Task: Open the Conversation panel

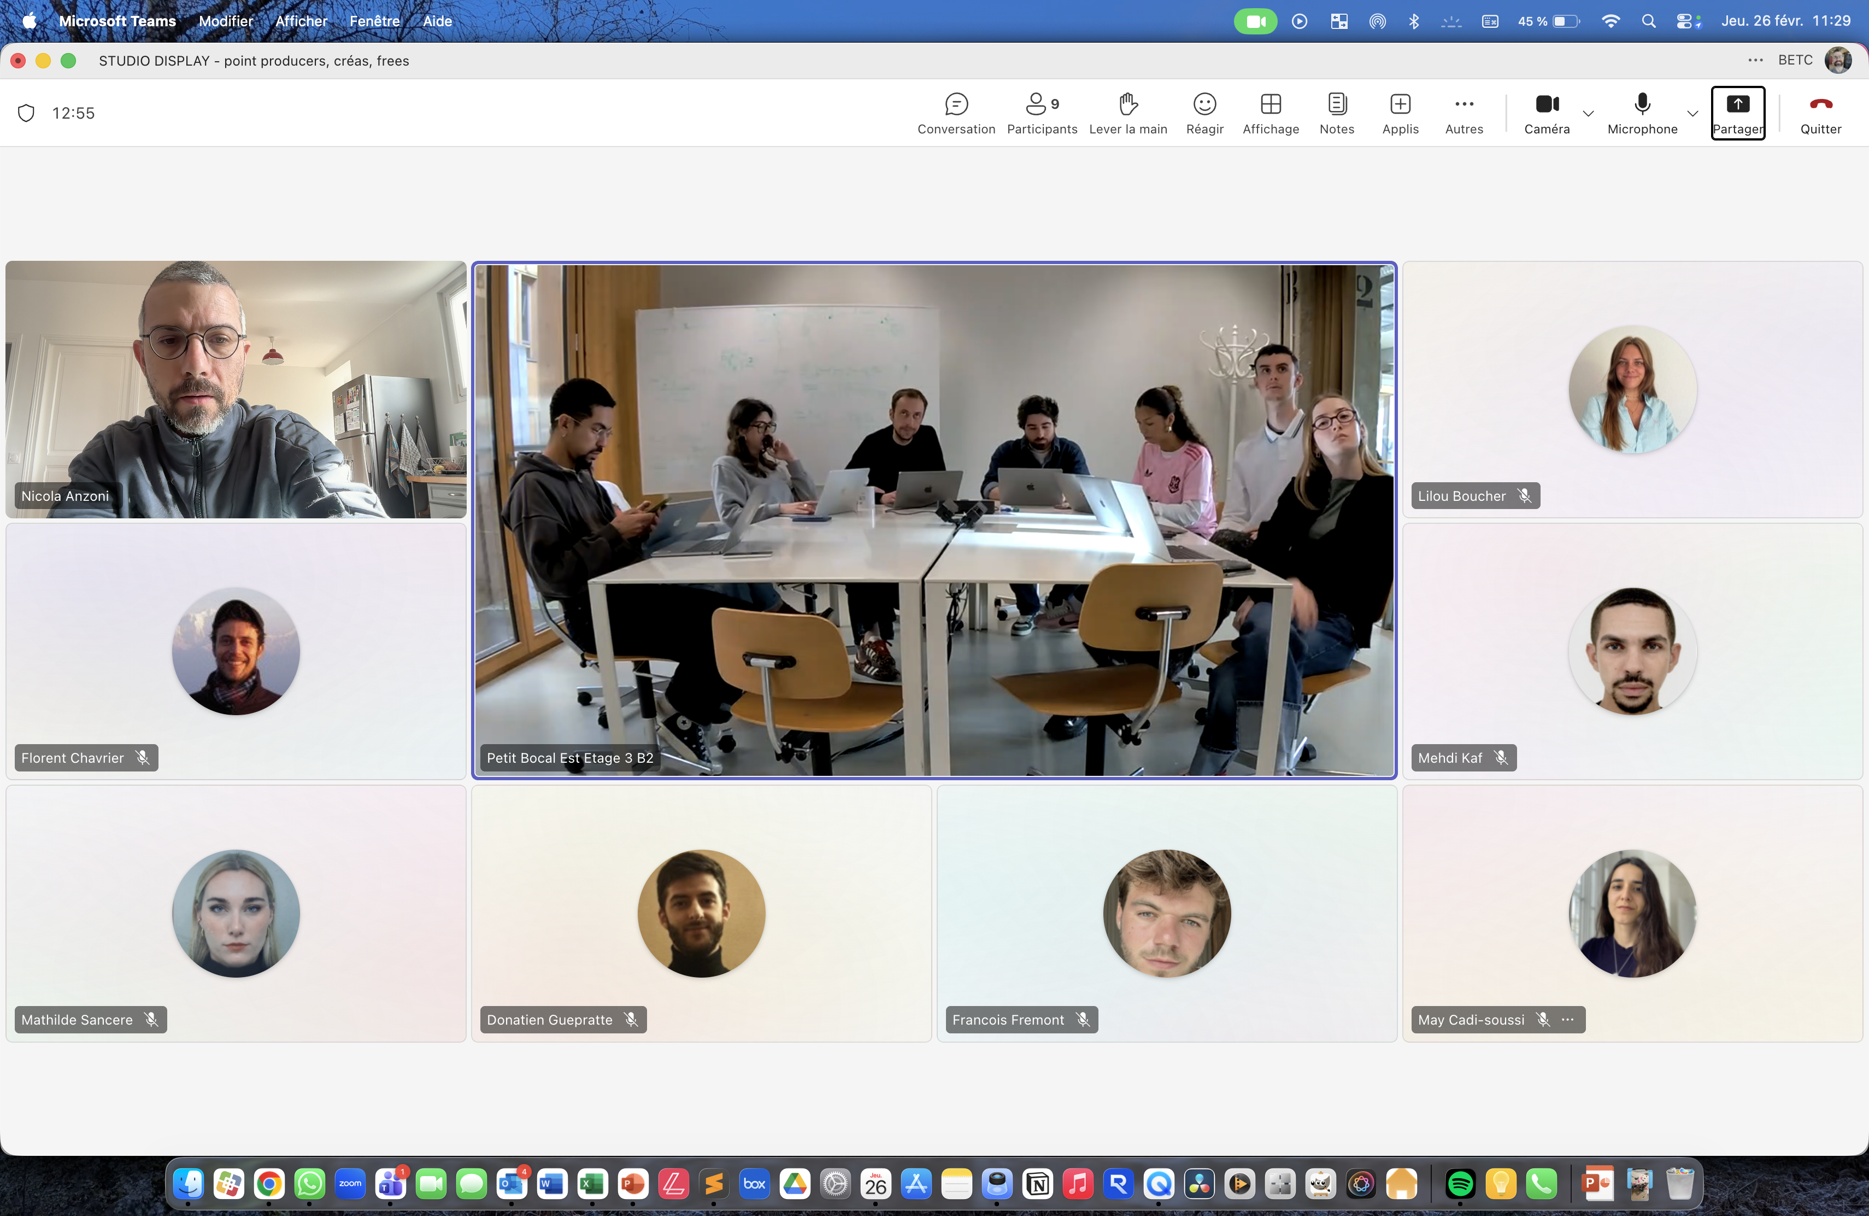Action: pyautogui.click(x=956, y=113)
